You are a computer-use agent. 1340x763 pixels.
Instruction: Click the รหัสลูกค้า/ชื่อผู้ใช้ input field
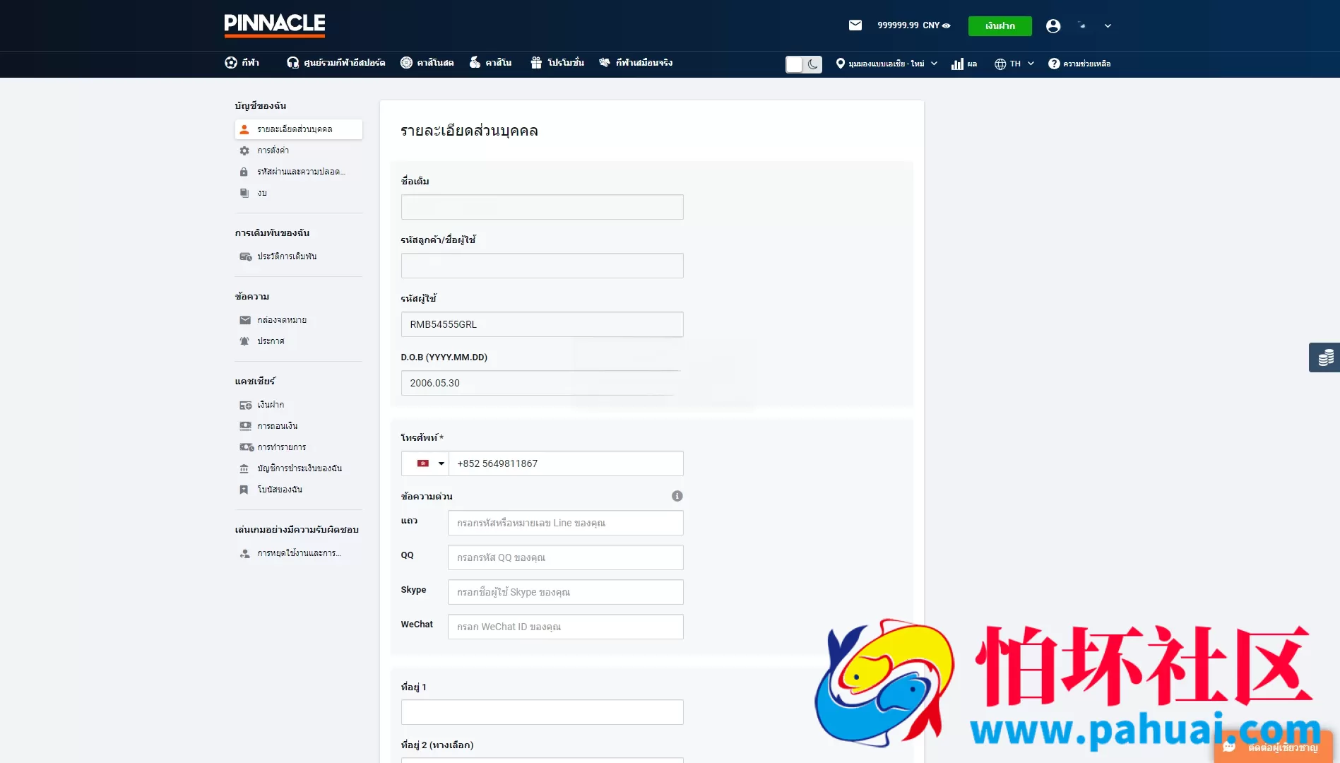point(542,266)
